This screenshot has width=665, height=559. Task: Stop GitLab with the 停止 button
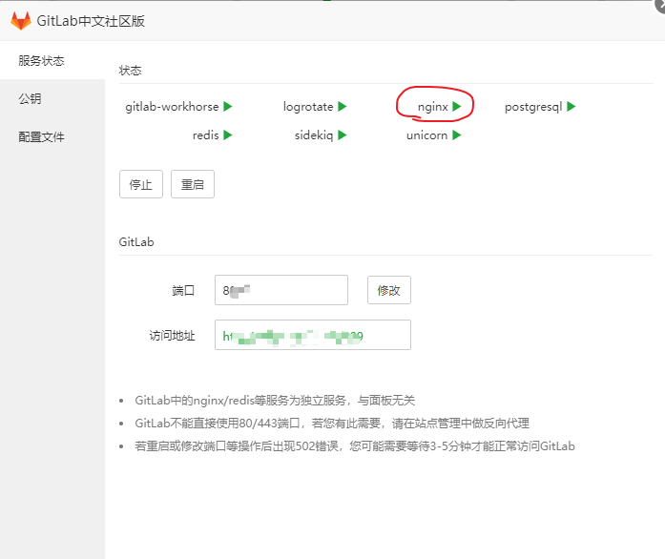[141, 184]
